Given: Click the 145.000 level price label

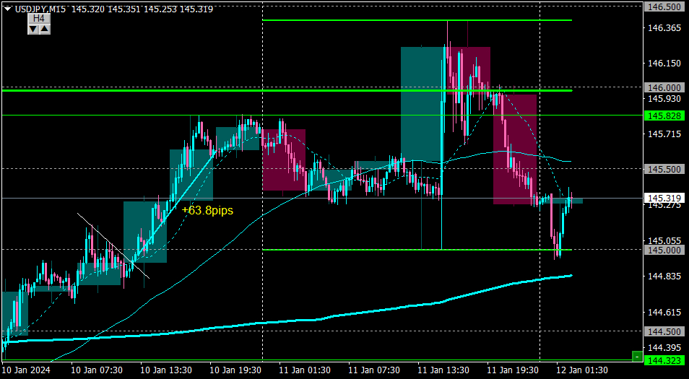Looking at the screenshot, I should [664, 250].
